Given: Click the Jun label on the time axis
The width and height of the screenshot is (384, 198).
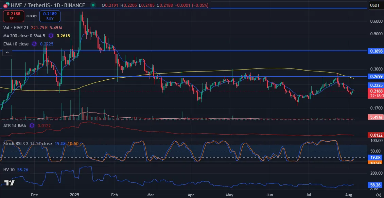Looking at the screenshot, I should (269, 195).
